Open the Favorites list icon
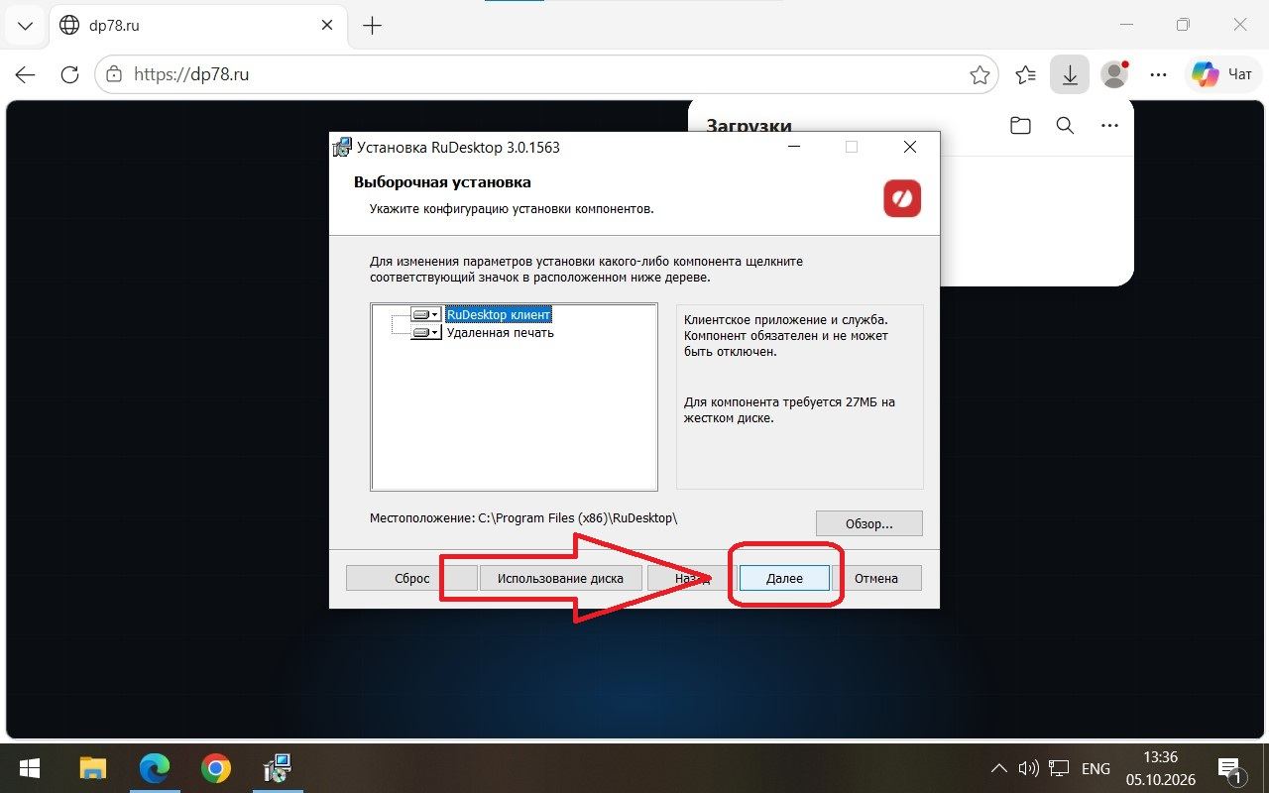Viewport: 1269px width, 793px height. 1026,74
